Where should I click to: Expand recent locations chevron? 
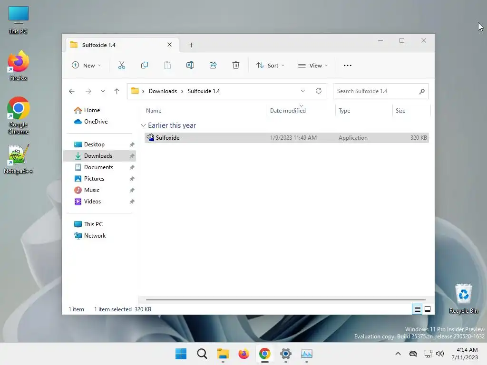103,91
